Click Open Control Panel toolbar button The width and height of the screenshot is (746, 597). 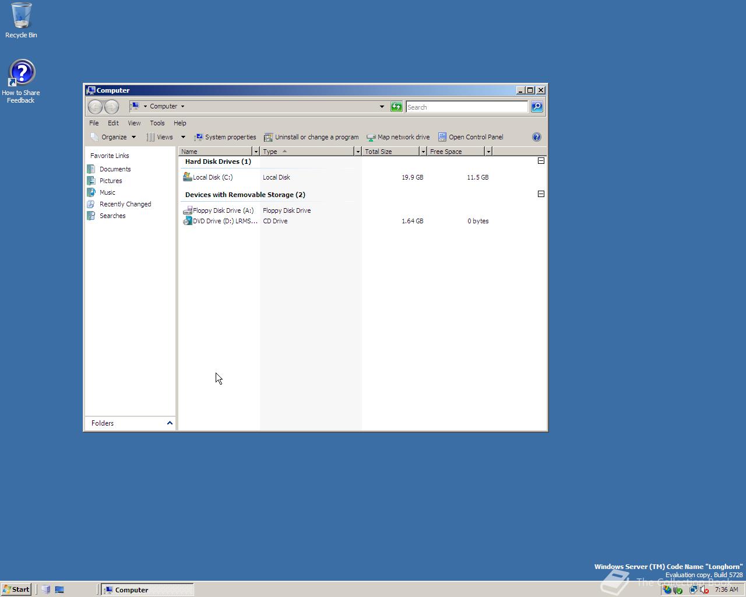click(470, 137)
